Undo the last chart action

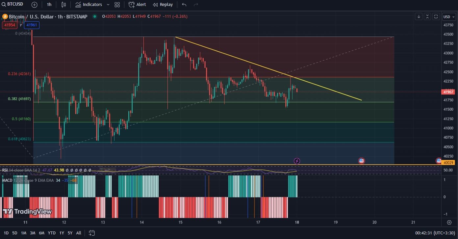[x=184, y=5]
